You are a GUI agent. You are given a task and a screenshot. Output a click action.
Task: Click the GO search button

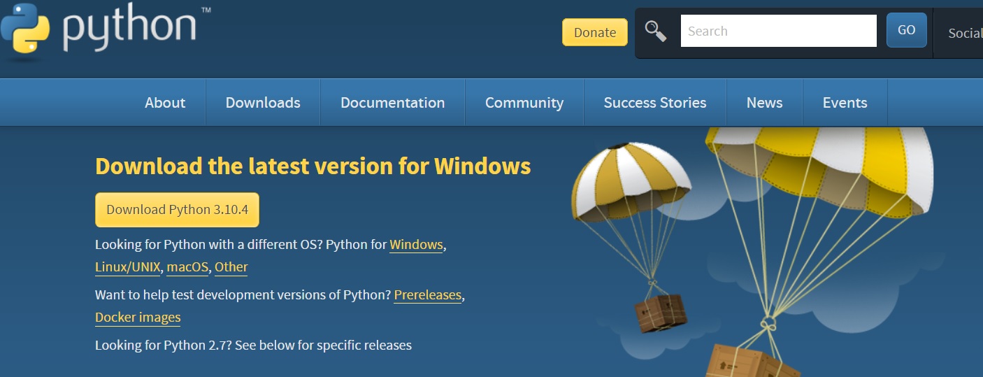coord(907,30)
